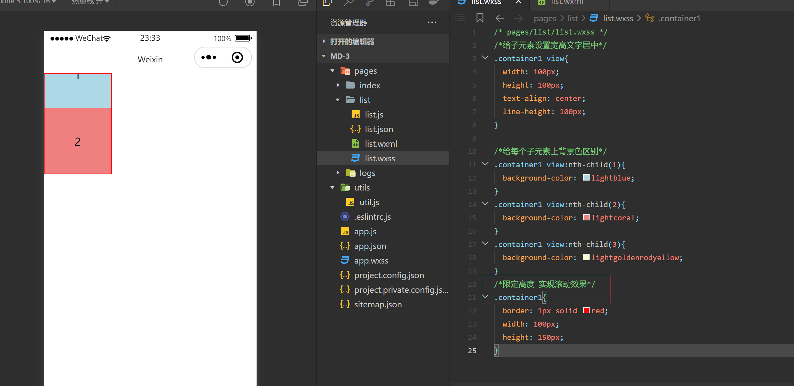Click the lightcoral color swatch

[586, 217]
